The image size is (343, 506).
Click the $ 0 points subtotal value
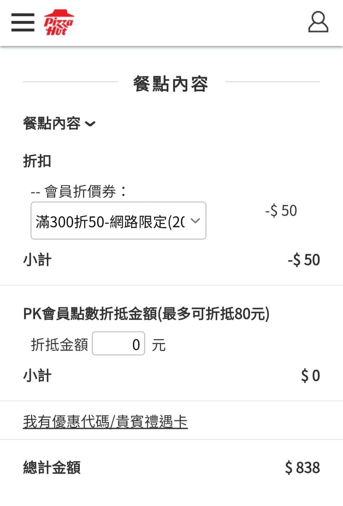[x=310, y=376]
